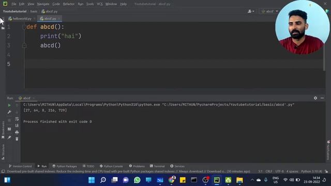This screenshot has height=186, width=331.
Task: Click the CRLF line separator status
Action: [269, 172]
